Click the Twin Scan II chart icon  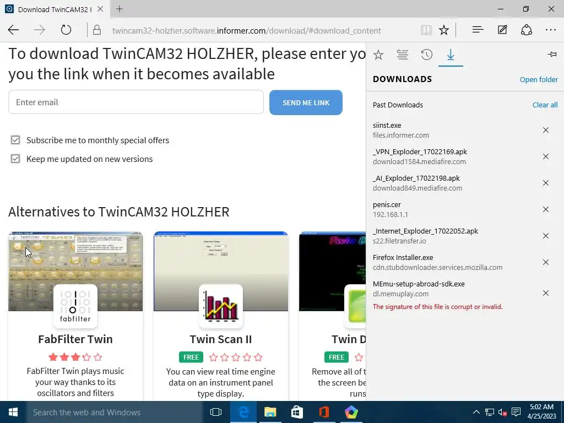pyautogui.click(x=220, y=306)
